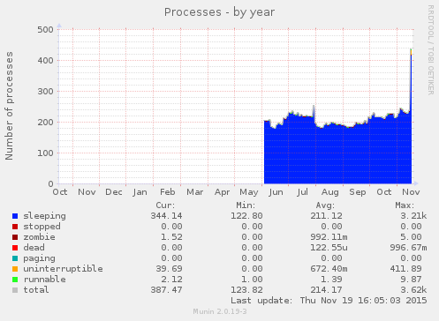Click sleeping max value 3.21k

(x=413, y=216)
